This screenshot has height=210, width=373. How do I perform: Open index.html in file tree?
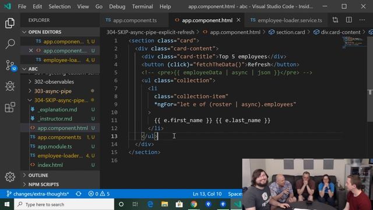tap(60, 164)
